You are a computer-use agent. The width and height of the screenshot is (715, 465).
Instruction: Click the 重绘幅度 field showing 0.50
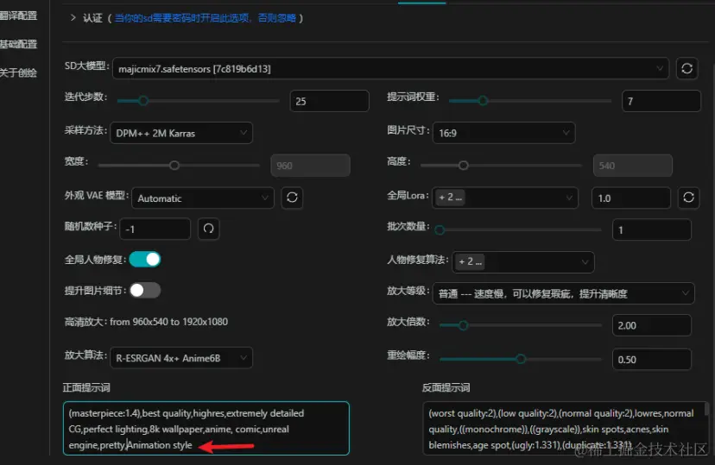[652, 360]
